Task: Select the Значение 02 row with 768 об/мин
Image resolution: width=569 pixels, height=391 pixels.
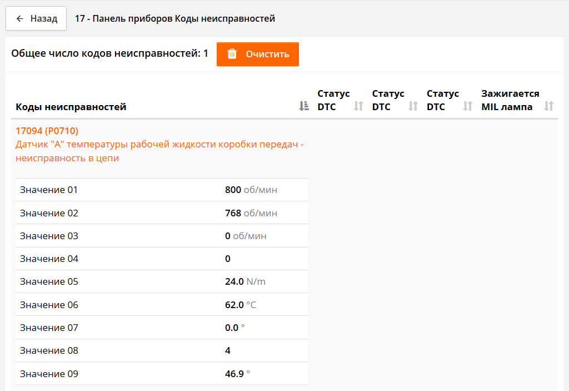Action: pos(161,213)
